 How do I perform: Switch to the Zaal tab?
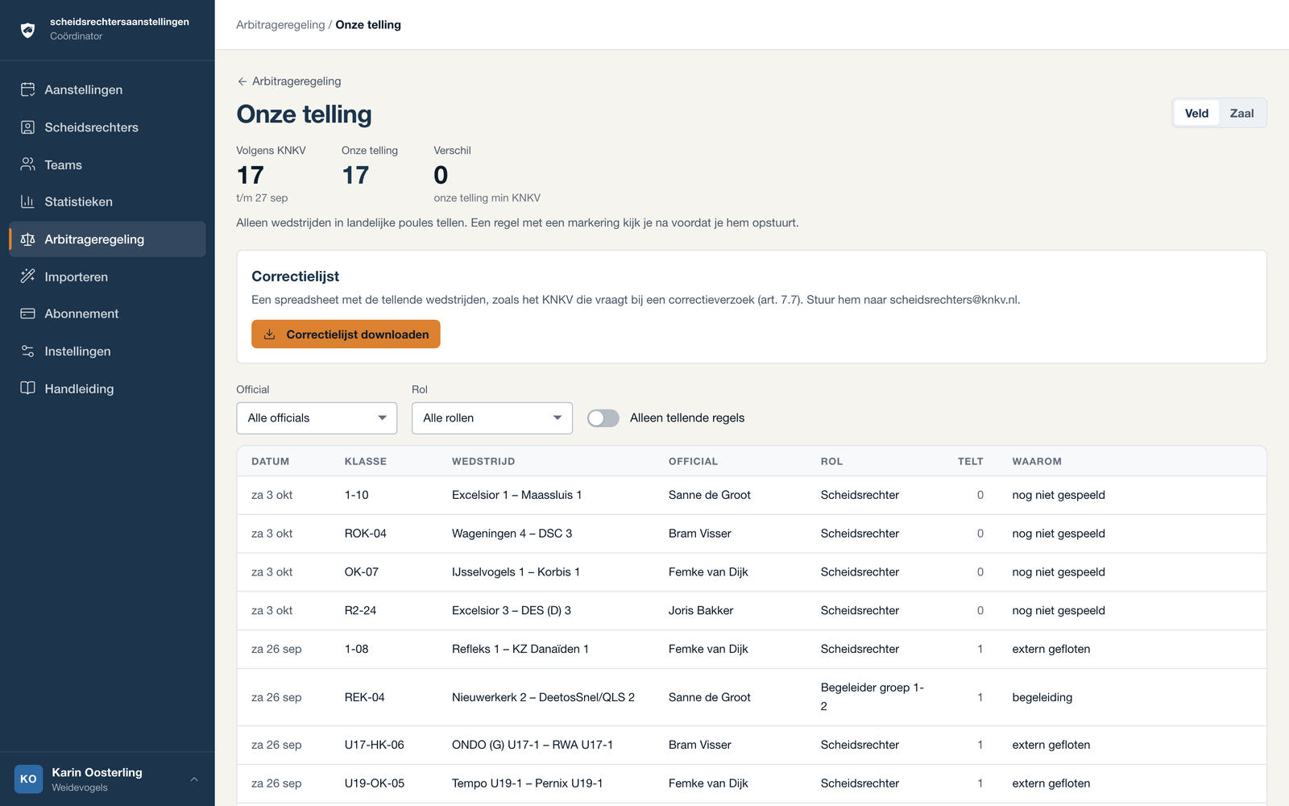point(1241,114)
